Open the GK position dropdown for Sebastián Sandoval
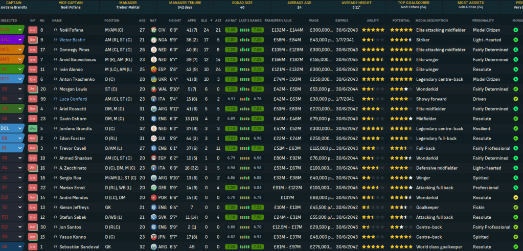This screenshot has height=251, width=523. [20, 247]
